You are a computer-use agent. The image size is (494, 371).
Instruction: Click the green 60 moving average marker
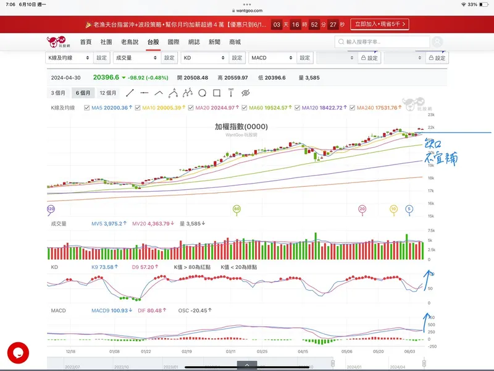237,210
